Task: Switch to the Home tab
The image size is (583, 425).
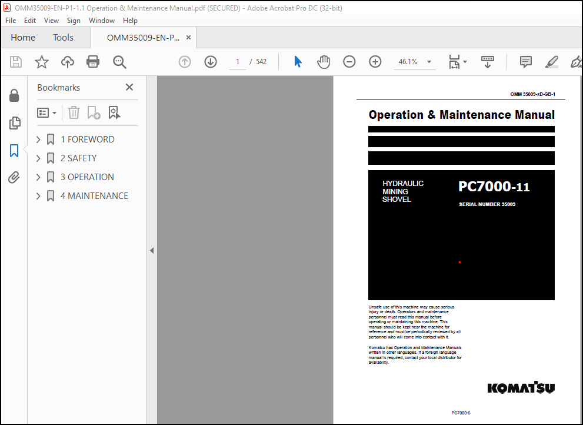Action: point(22,37)
